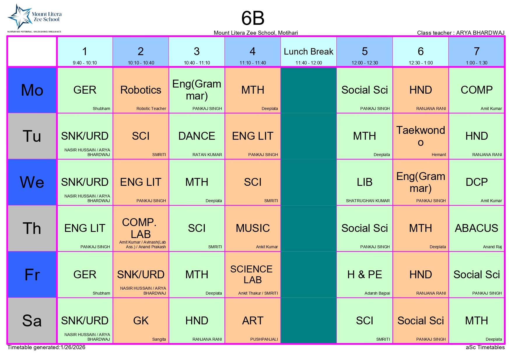512x362 pixels.
Task: Select the Saturday row header
Action: (32, 321)
